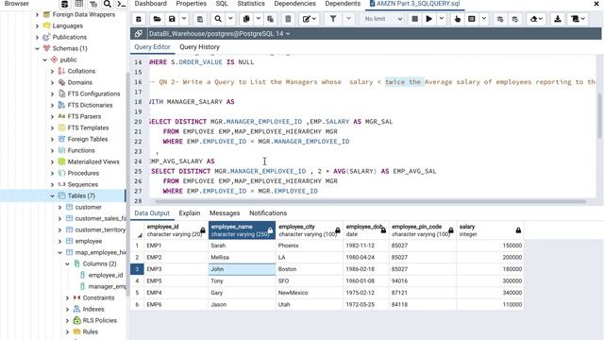Click the Commit transaction icon
Viewport: 604px width, 340px height.
(x=500, y=19)
